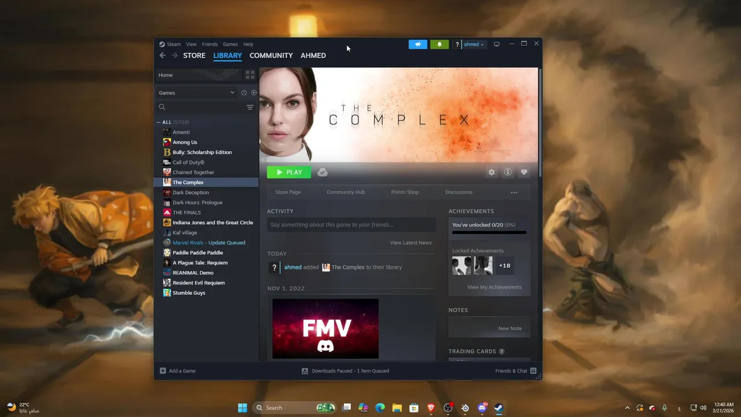Viewport: 741px width, 417px height.
Task: Sort library by recent activity clock icon
Action: pyautogui.click(x=244, y=93)
